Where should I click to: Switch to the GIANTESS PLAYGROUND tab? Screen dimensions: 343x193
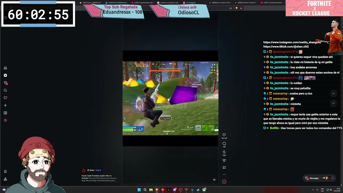point(116,3)
